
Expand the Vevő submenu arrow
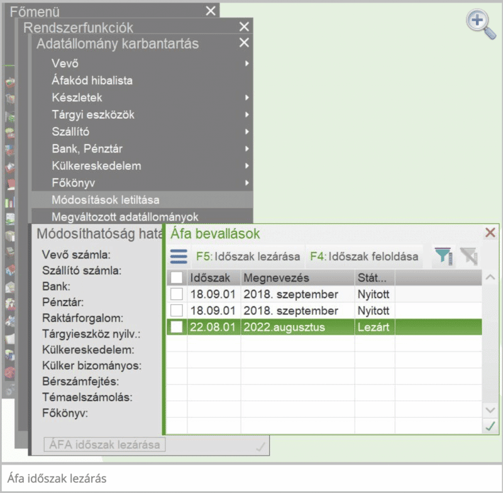[x=246, y=64]
